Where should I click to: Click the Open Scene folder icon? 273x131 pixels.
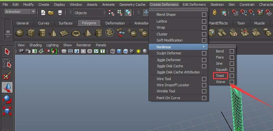tap(51, 13)
